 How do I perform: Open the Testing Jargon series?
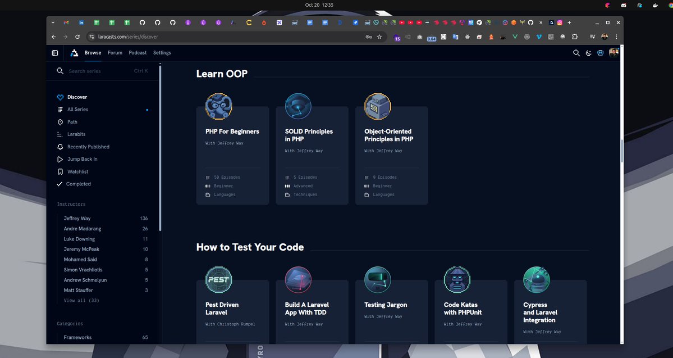[x=391, y=312]
